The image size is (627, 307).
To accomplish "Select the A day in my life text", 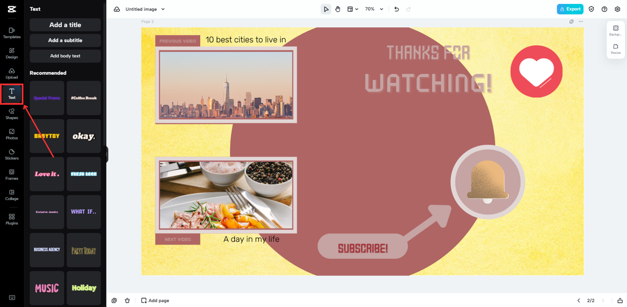I will 251,240.
